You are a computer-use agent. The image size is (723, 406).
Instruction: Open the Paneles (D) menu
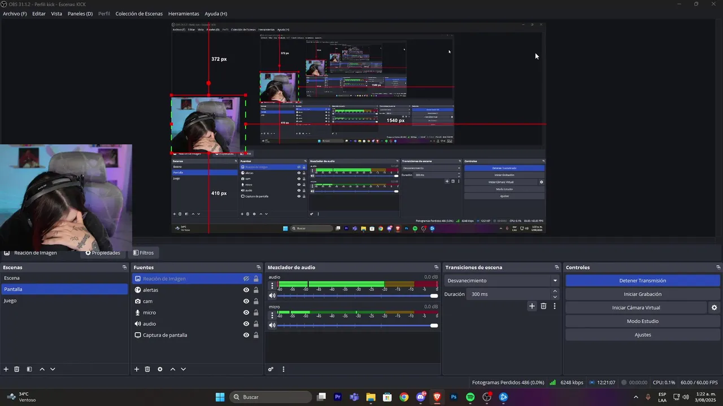coord(80,14)
